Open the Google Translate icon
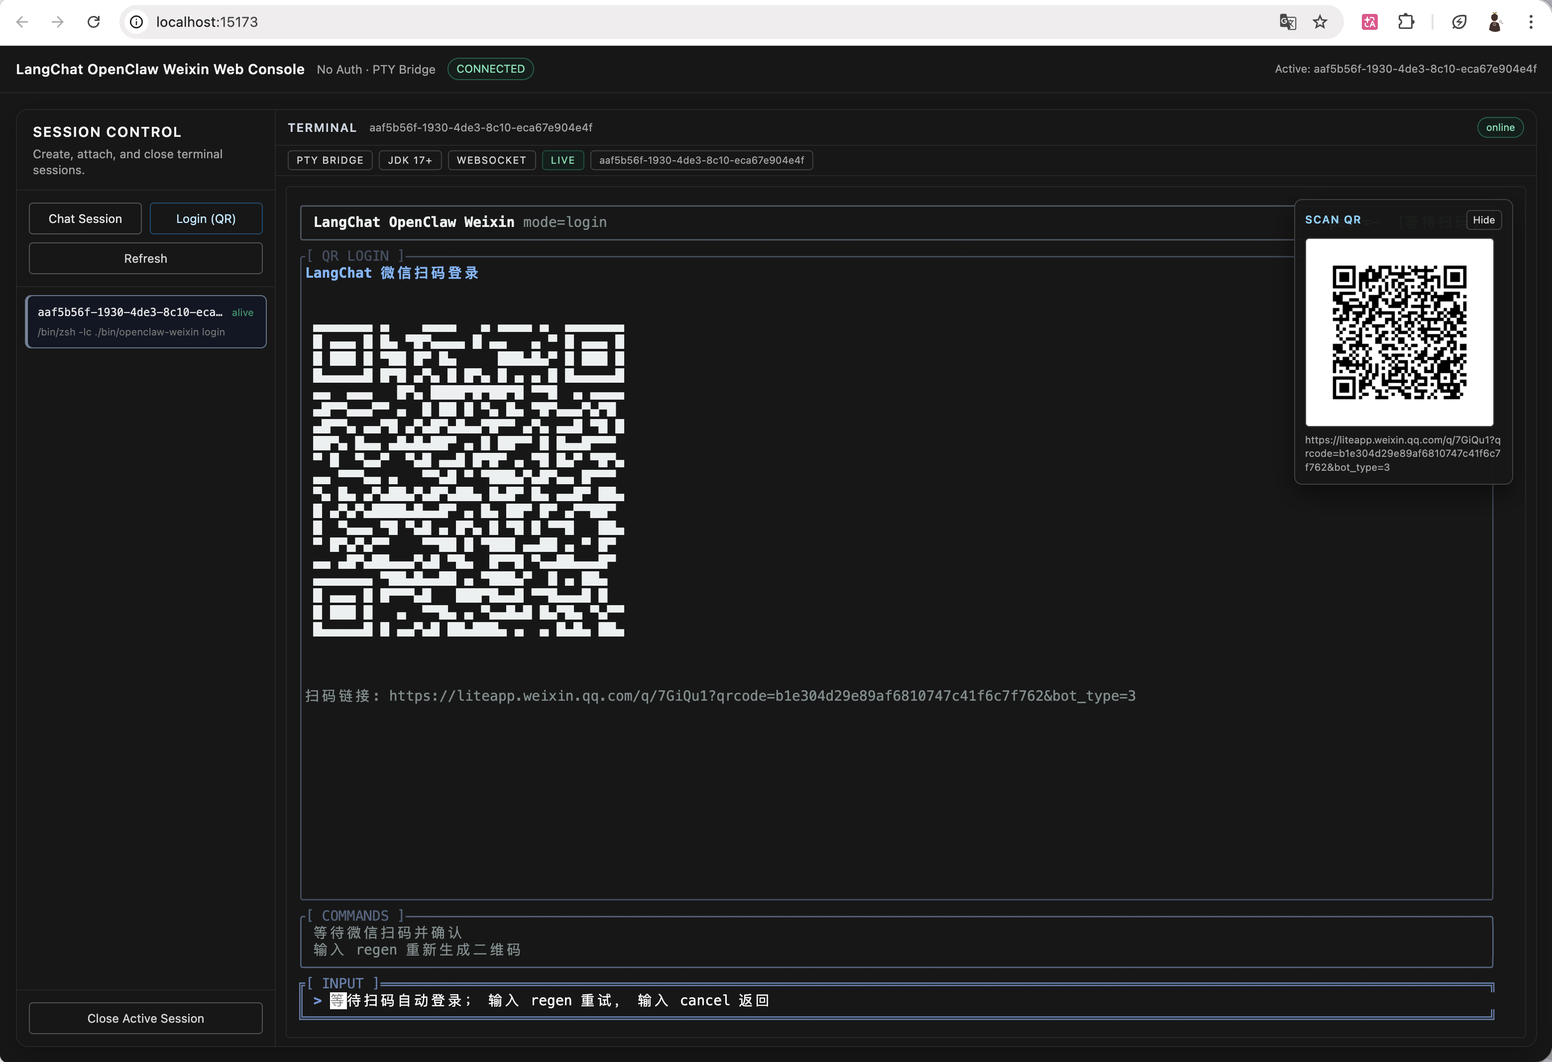 coord(1288,22)
